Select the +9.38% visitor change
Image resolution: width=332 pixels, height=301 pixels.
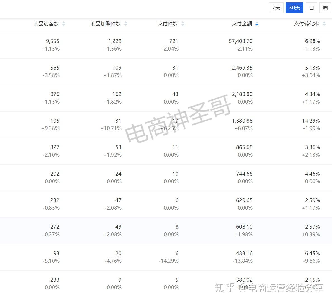(50, 128)
